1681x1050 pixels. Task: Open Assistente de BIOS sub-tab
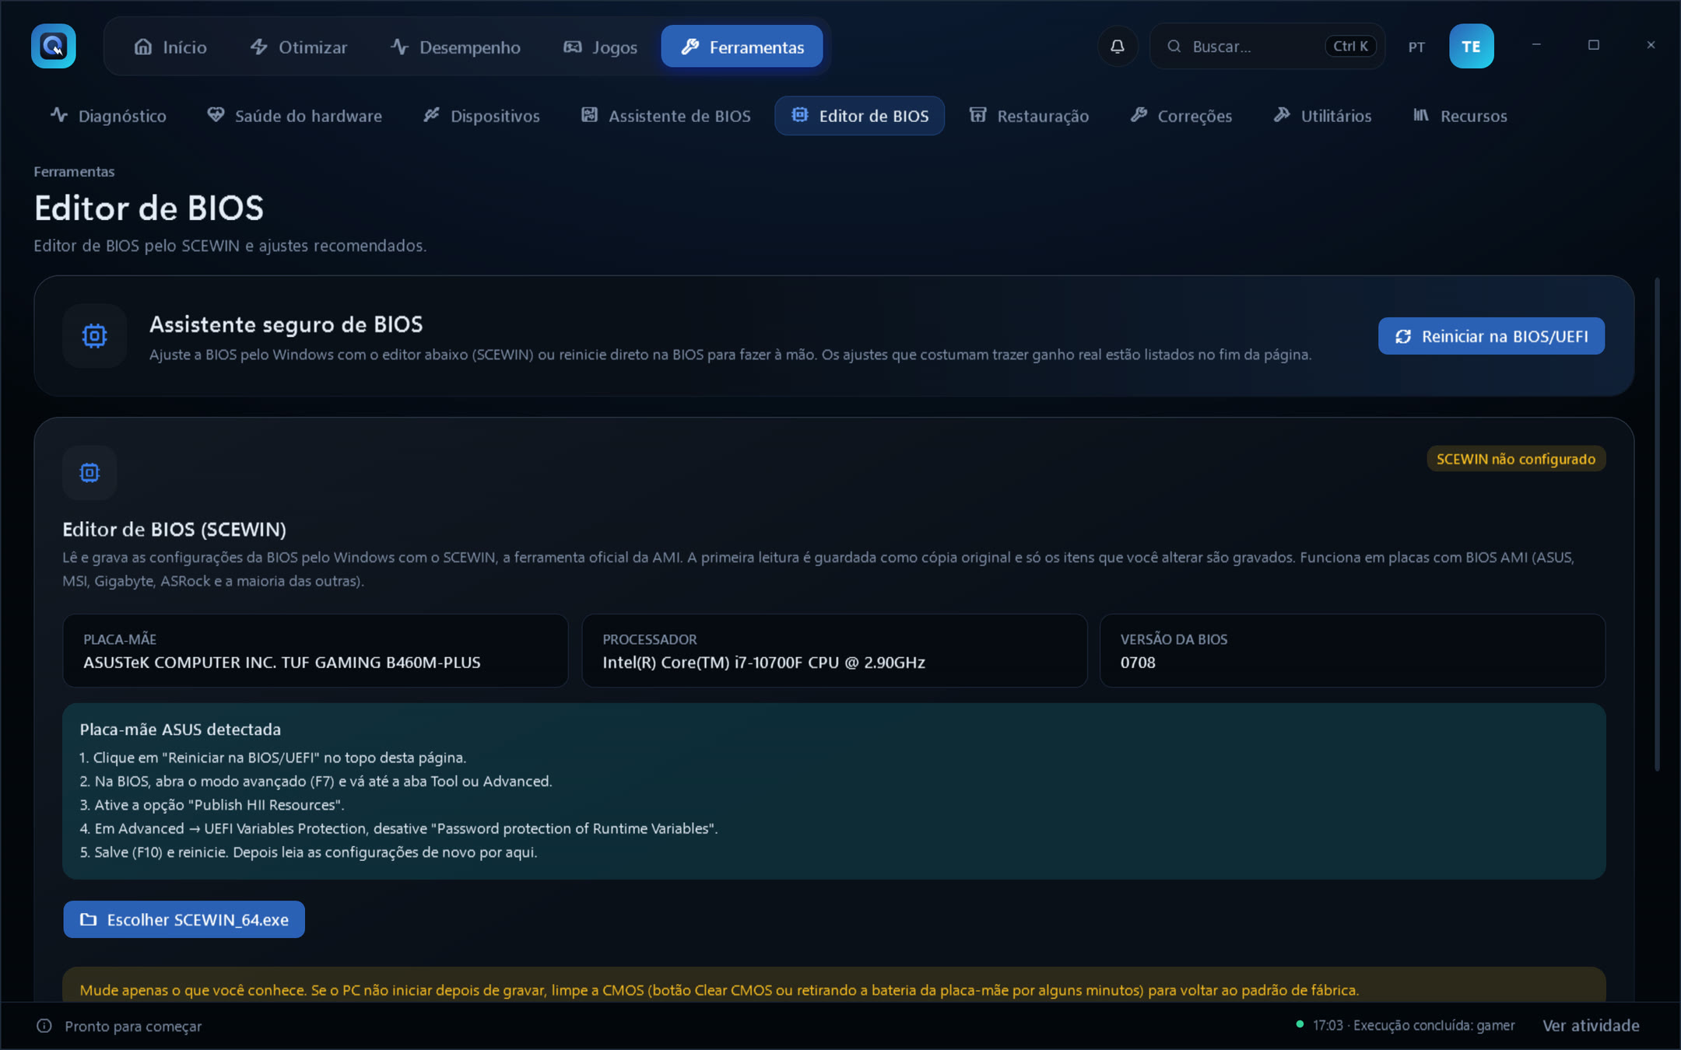666,116
